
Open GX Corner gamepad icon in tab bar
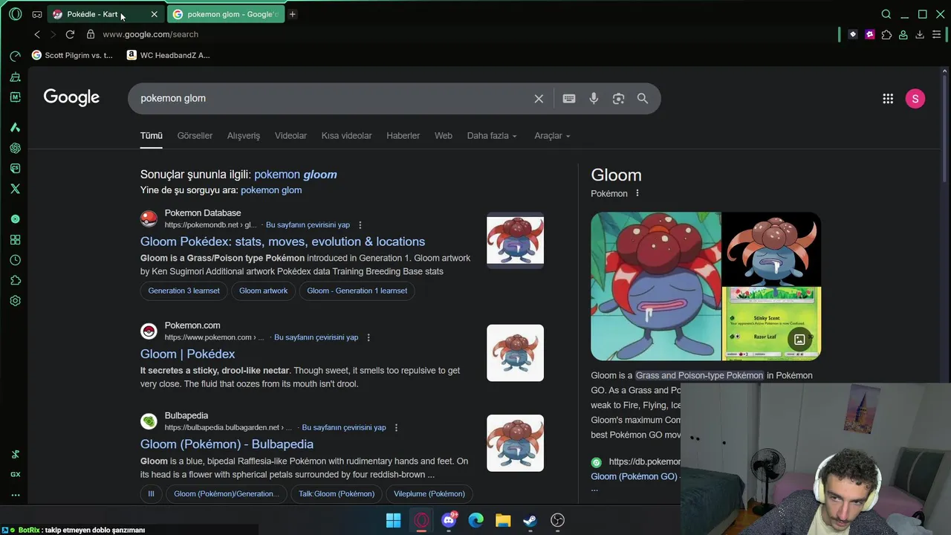coord(37,14)
